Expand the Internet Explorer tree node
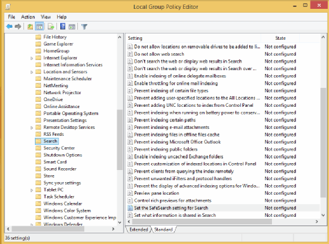 coord(32,58)
